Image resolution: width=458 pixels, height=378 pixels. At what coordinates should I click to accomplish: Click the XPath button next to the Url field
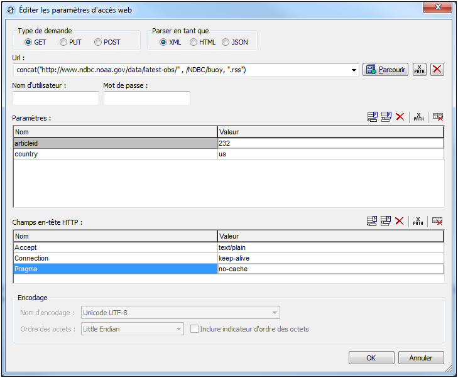(419, 70)
